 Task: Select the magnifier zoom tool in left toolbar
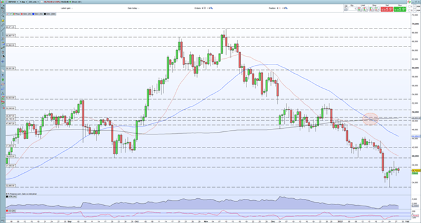2,15
